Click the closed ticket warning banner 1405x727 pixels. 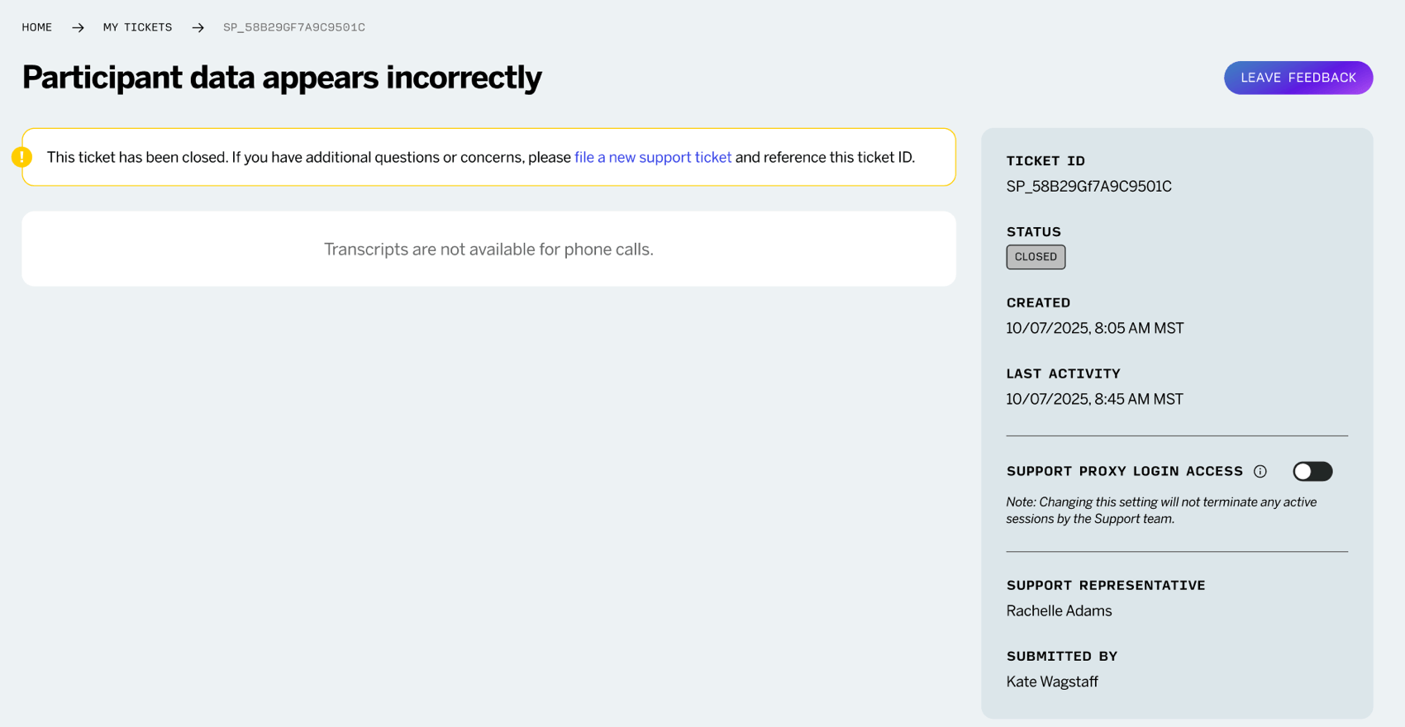[x=488, y=157]
